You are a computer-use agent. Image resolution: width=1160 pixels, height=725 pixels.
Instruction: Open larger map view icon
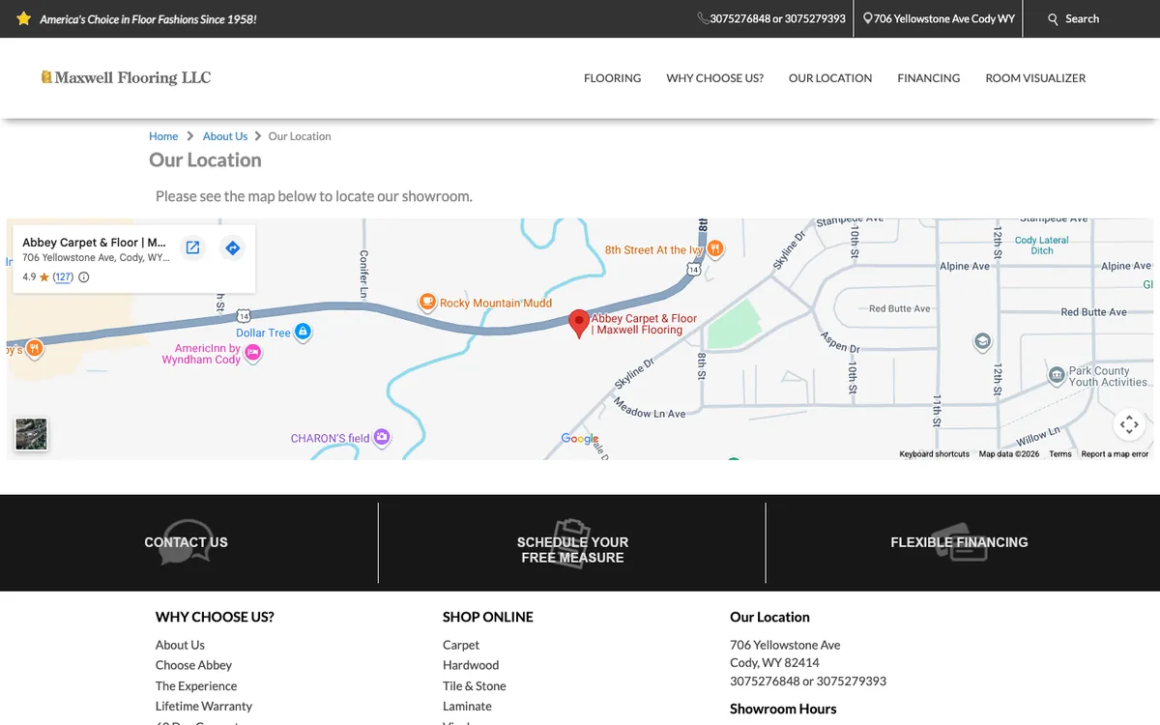tap(192, 247)
